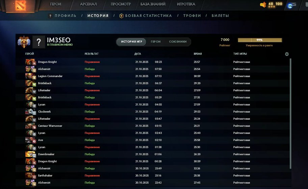Screen dimensions: 308x189
Task: Click the question mark profile avatar
Action: coord(39,42)
